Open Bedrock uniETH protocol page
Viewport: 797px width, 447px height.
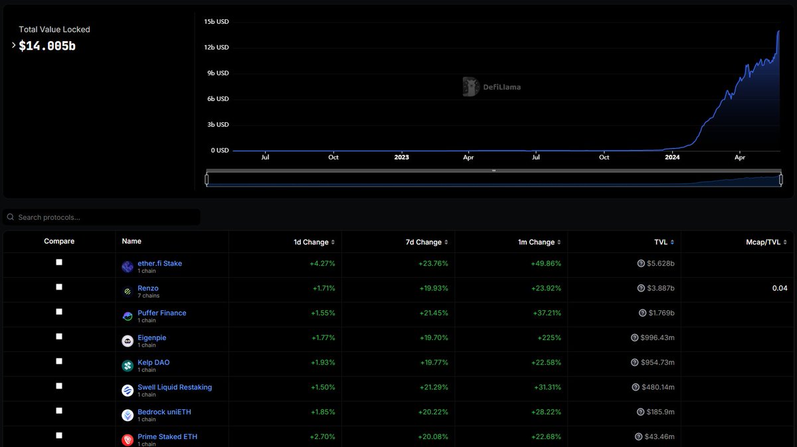pyautogui.click(x=164, y=412)
